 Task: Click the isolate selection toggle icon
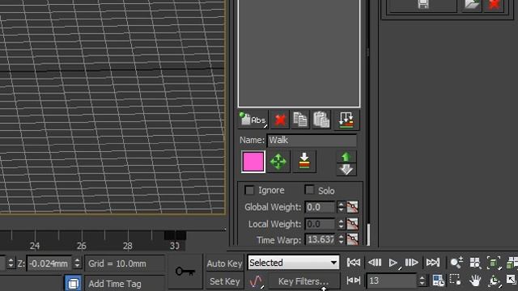(x=73, y=284)
